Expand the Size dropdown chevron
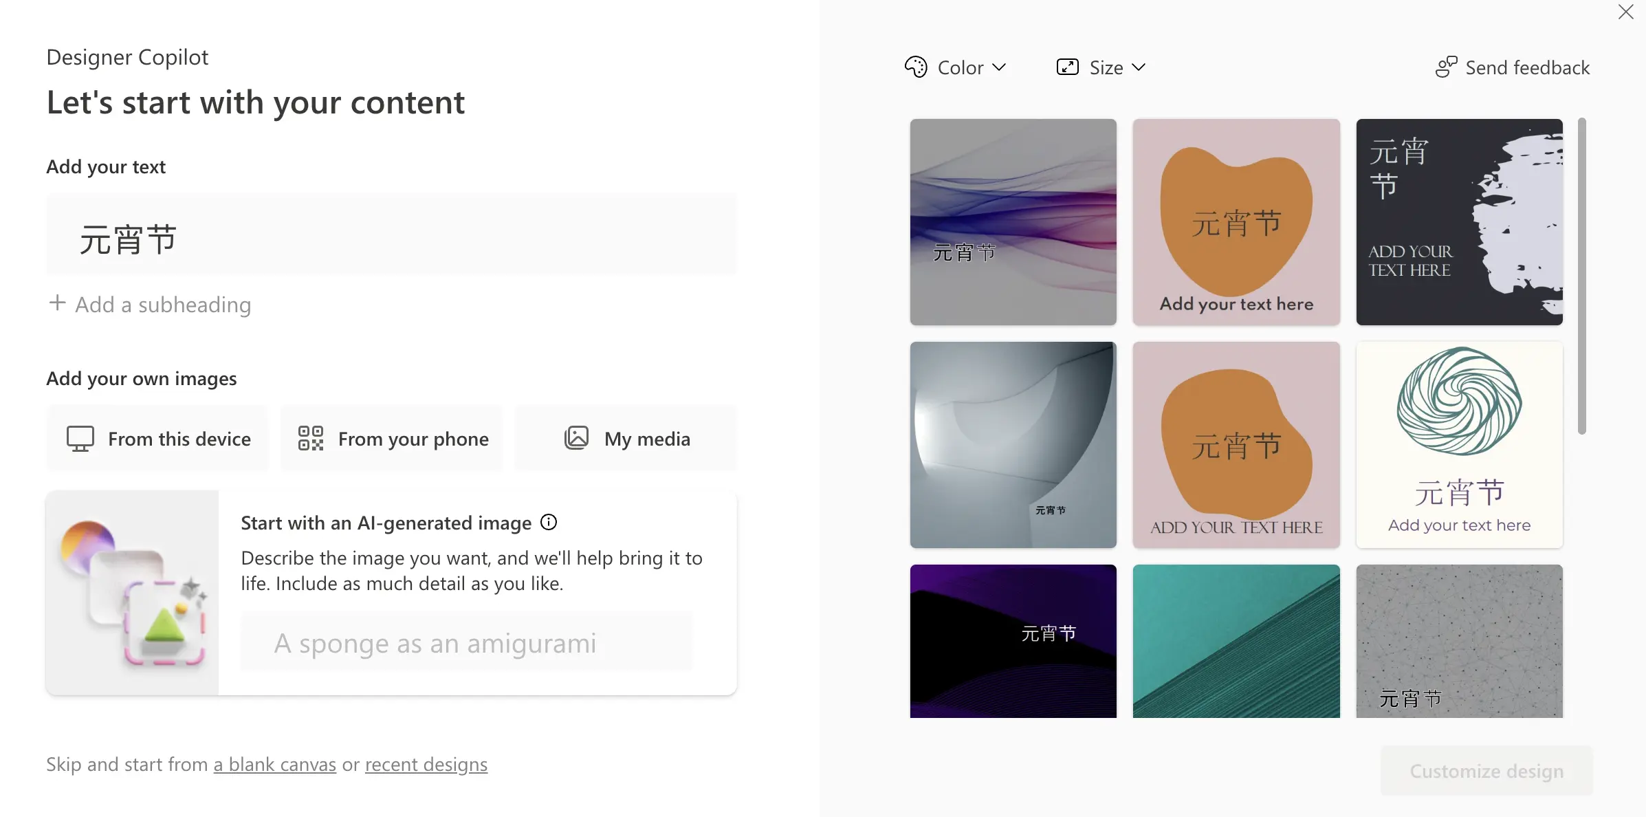This screenshot has height=817, width=1646. (1139, 67)
